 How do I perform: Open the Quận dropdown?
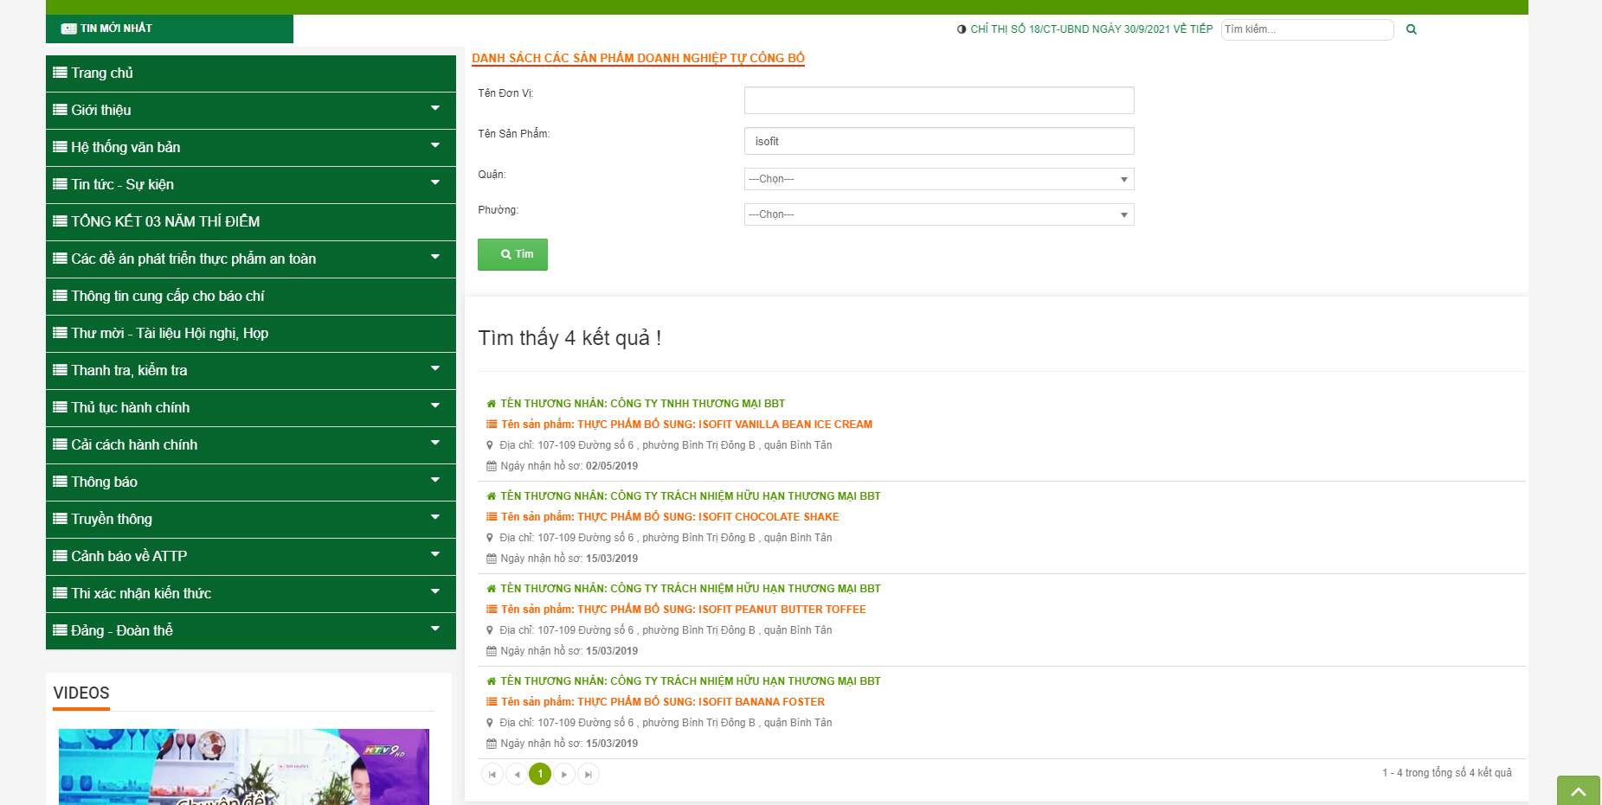(x=939, y=179)
